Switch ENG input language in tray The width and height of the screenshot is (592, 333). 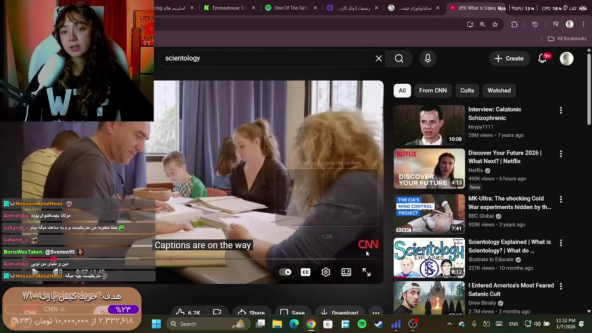[x=513, y=324]
